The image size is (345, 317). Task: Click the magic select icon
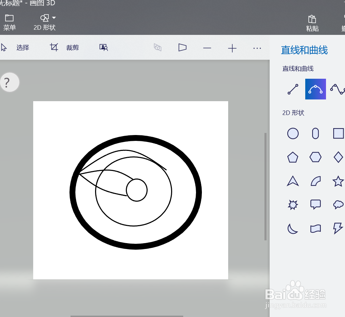tap(104, 48)
